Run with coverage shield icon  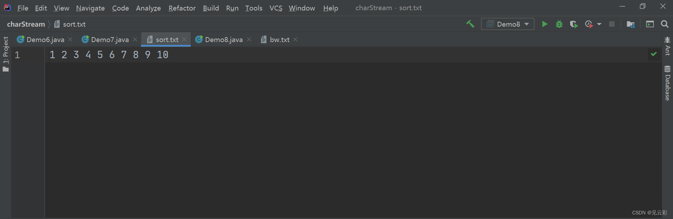(x=573, y=24)
